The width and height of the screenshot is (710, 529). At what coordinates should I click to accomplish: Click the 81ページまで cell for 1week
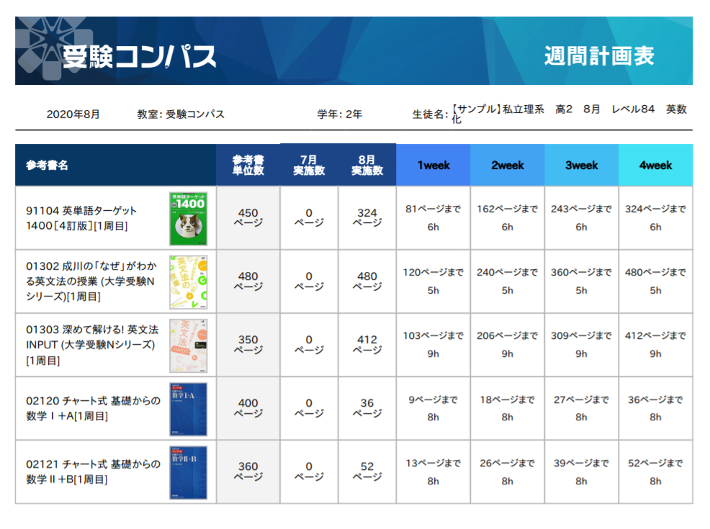[x=433, y=209]
